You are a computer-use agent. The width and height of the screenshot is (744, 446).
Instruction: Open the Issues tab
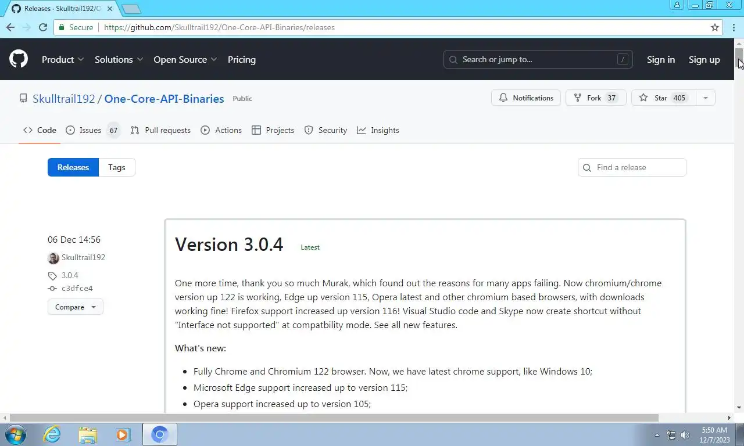pyautogui.click(x=92, y=130)
